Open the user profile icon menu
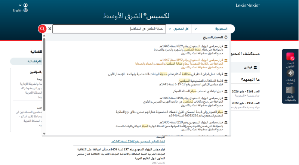The height and width of the screenshot is (165, 299). 25,5
